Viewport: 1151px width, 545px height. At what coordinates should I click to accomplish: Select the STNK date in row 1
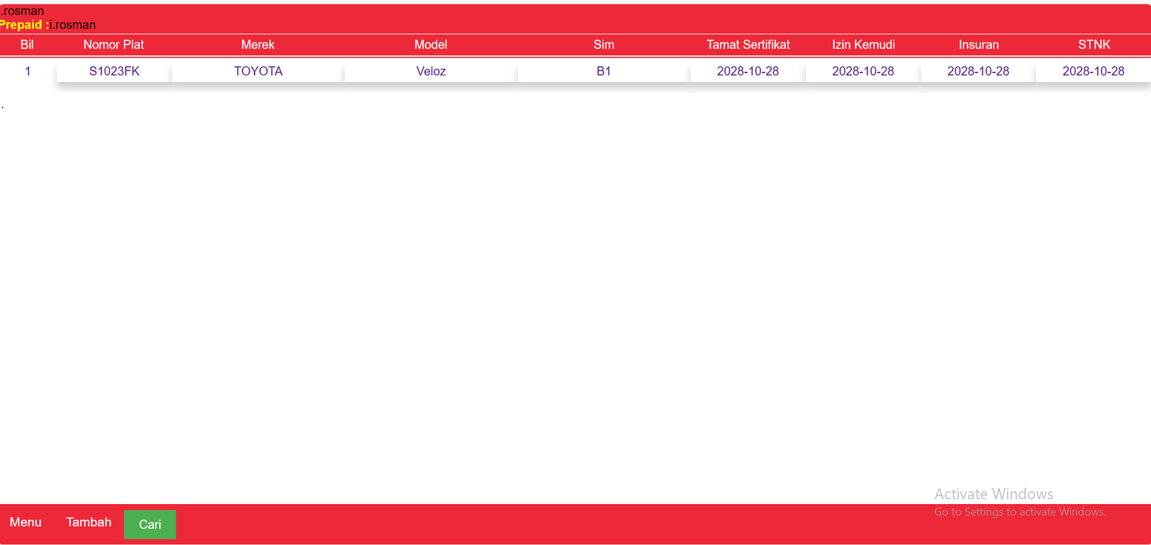(x=1093, y=71)
